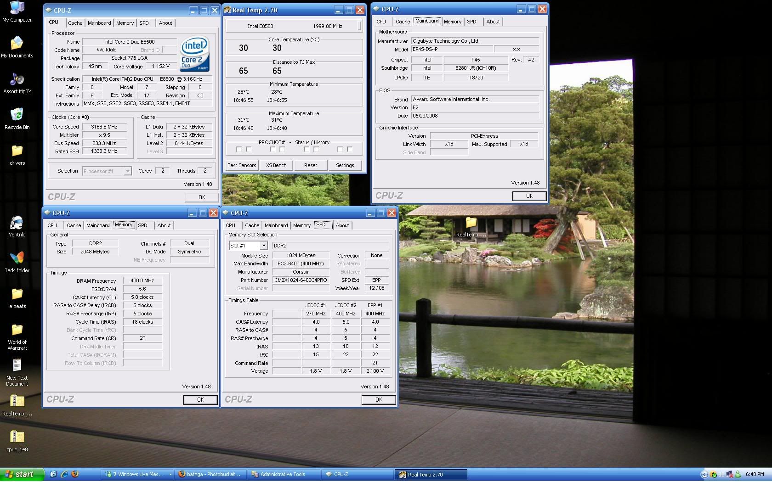The image size is (772, 482).
Task: Click the chipset value P45
Action: click(476, 60)
